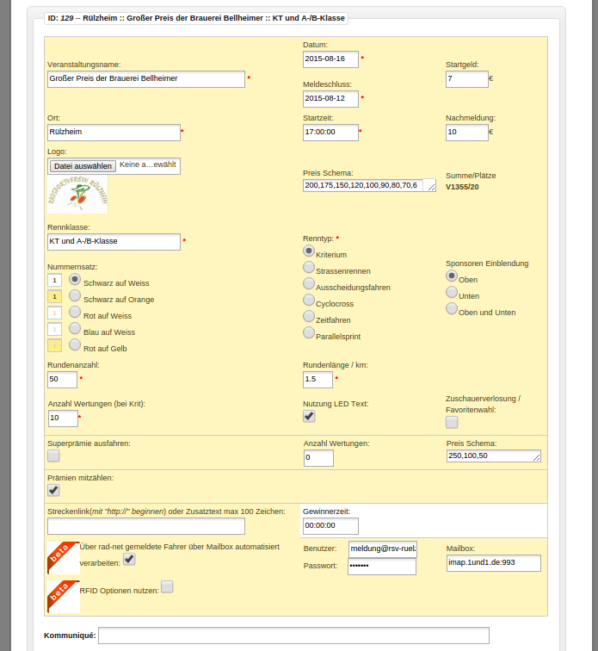Click the black-on-white number plate sample

point(55,281)
